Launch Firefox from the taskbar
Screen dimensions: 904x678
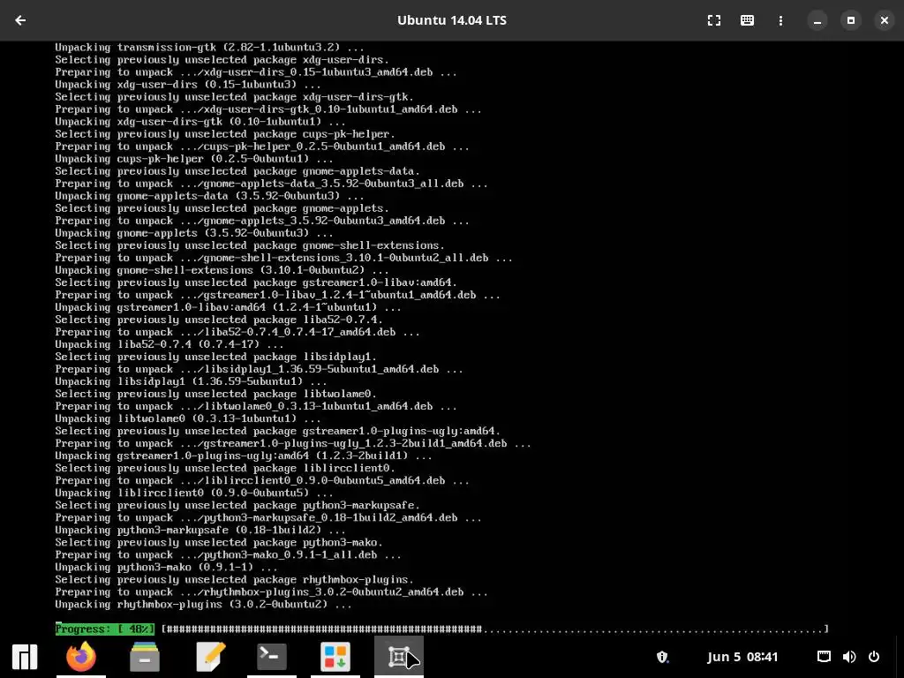[x=81, y=657]
